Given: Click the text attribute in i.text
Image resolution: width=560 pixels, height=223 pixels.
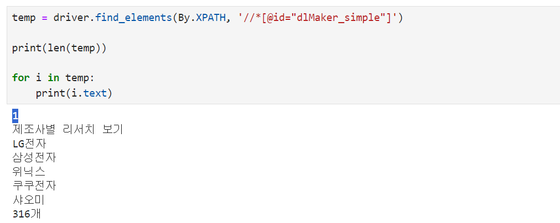Looking at the screenshot, I should tap(95, 93).
